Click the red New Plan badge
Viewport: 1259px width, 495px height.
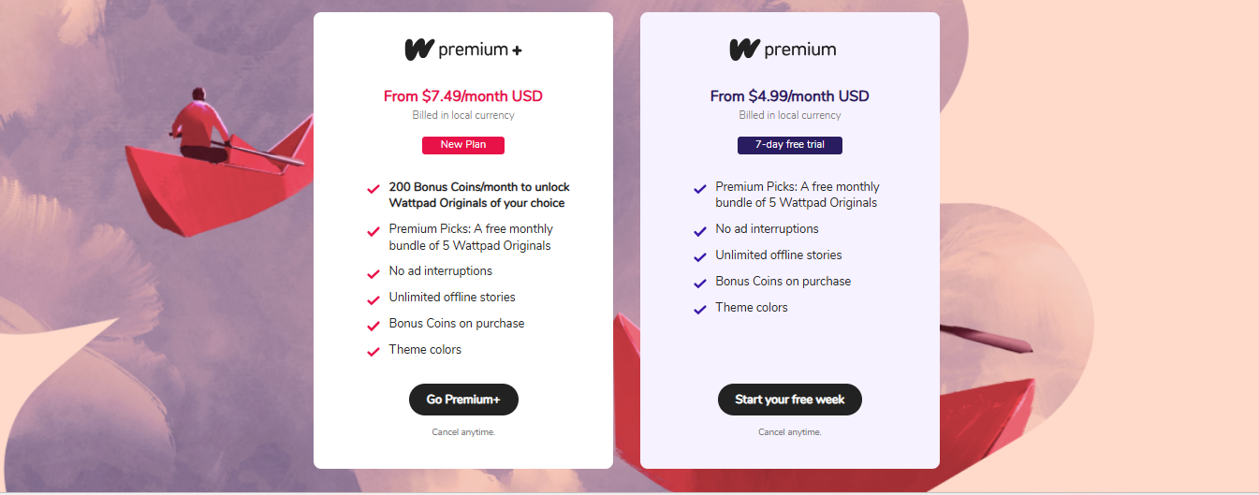[462, 145]
